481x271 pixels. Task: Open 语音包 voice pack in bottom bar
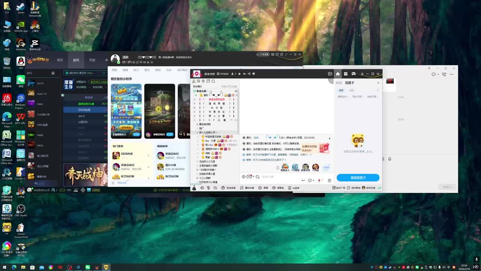[x=278, y=188]
